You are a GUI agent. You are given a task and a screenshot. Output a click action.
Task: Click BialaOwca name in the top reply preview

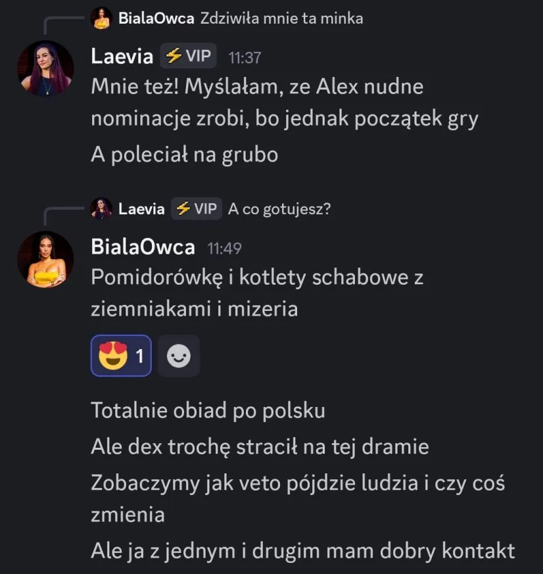pos(156,18)
